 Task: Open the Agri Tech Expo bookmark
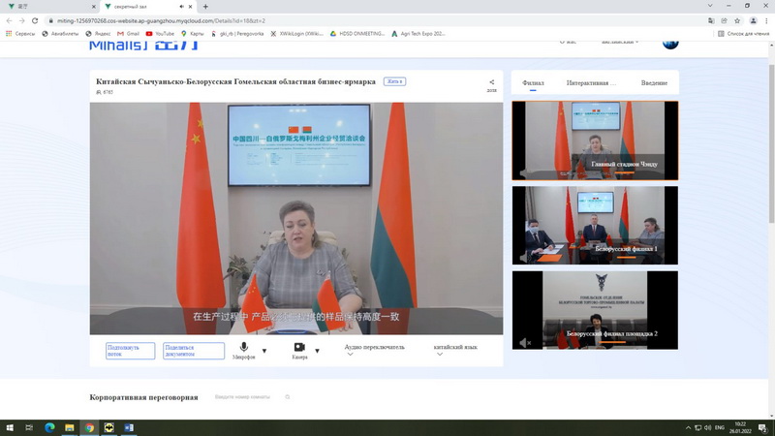418,34
